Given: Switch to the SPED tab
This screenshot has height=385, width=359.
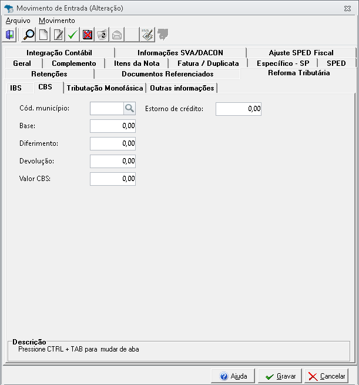Looking at the screenshot, I should pos(337,63).
